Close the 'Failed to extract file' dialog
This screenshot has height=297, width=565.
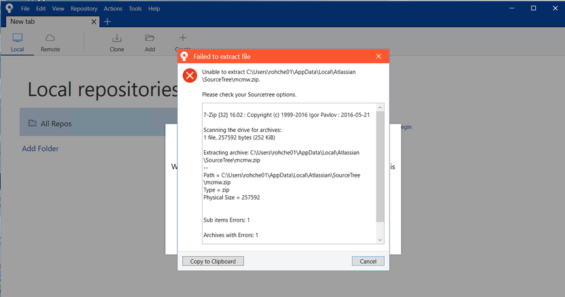point(378,56)
